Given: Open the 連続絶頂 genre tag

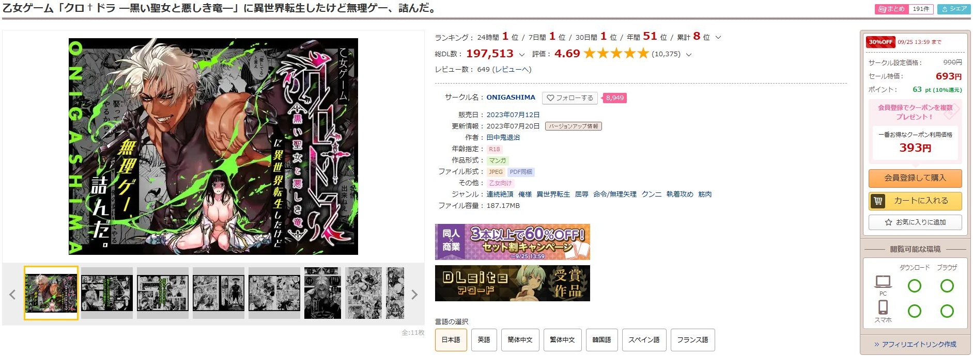Looking at the screenshot, I should coord(500,194).
